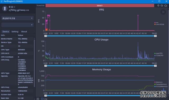Toggle TotalCPU series in CPU legend
The width and height of the screenshot is (169, 100).
[x=159, y=56]
